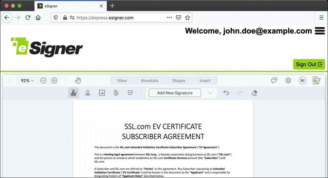Select the signature tool icon
Image resolution: width=328 pixels, height=178 pixels.
pyautogui.click(x=73, y=93)
